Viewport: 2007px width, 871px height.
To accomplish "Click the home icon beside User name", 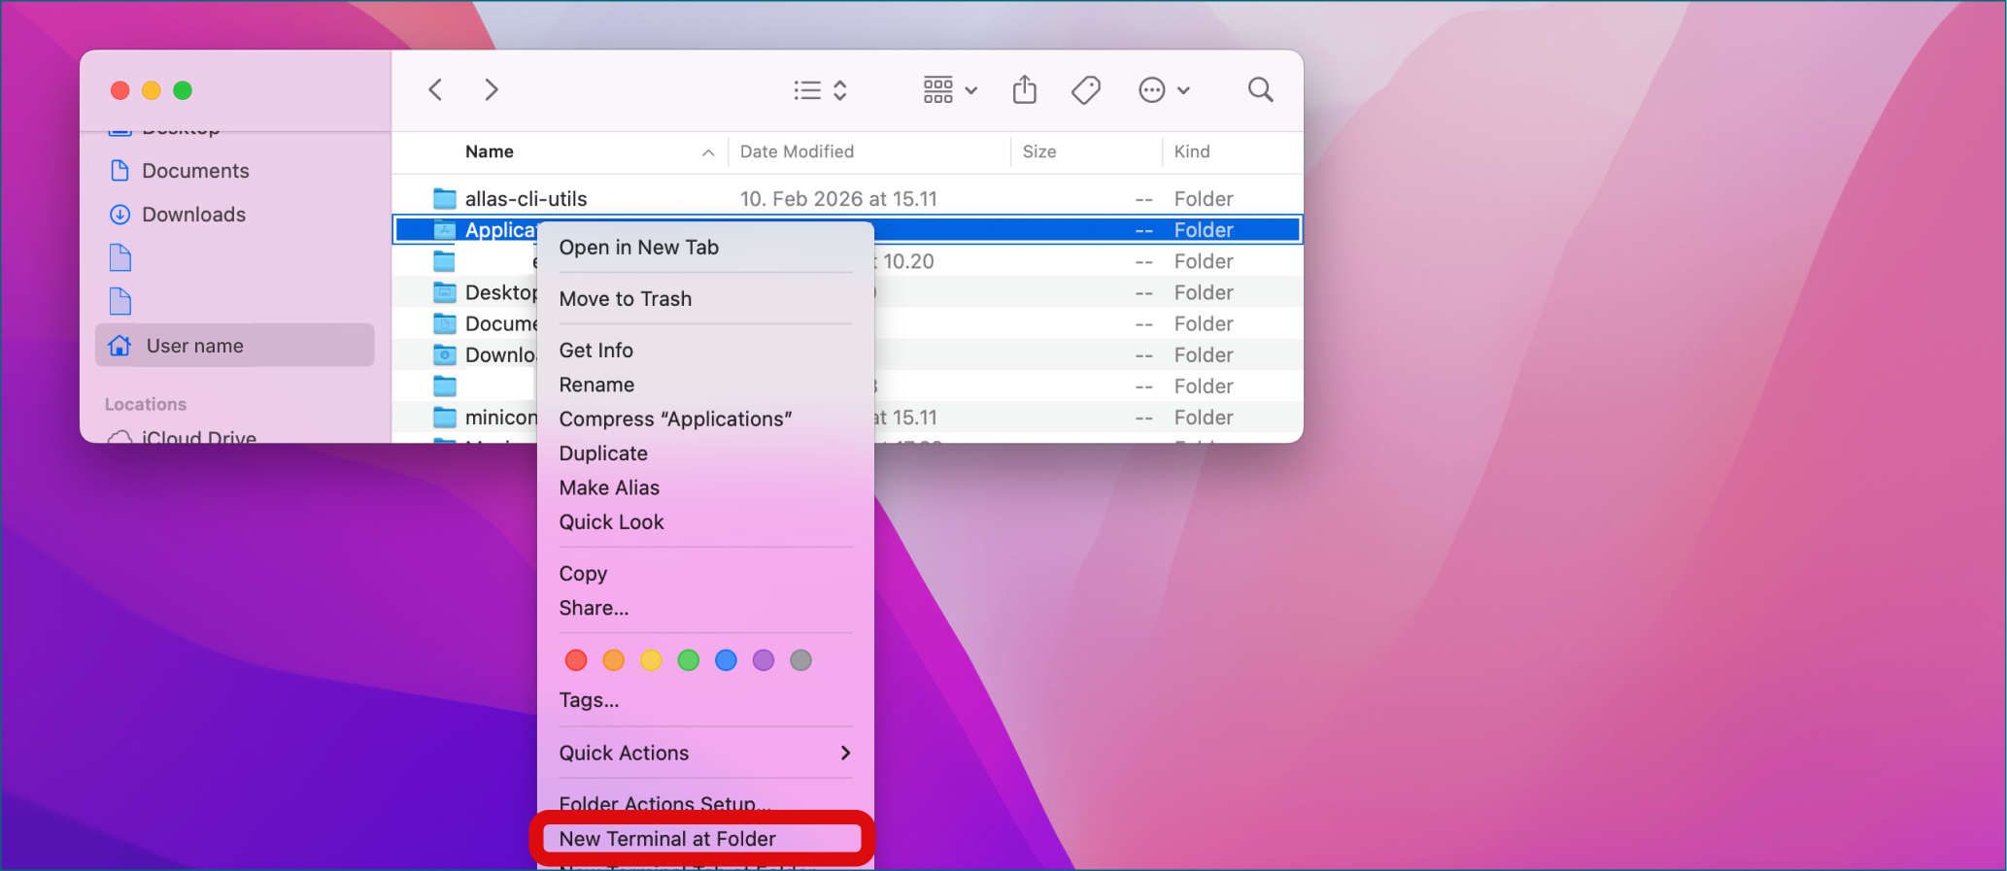I will 120,346.
